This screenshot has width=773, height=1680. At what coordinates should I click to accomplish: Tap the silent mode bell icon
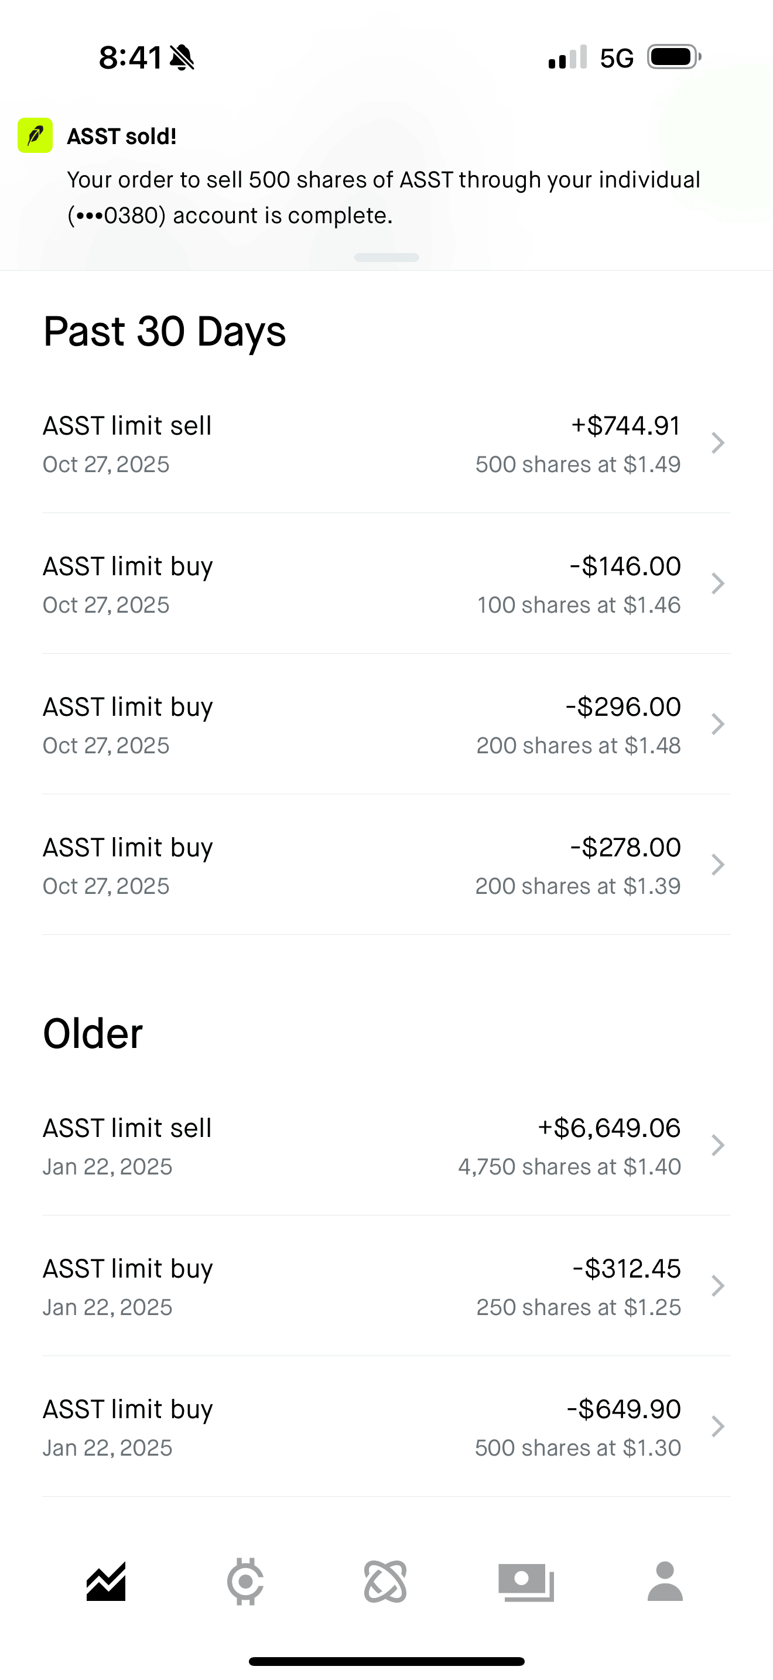[182, 58]
